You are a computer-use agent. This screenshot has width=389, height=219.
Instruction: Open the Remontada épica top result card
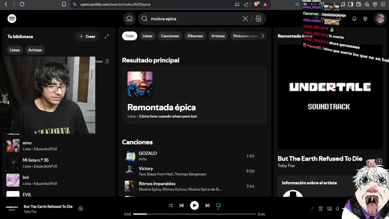coord(194,95)
